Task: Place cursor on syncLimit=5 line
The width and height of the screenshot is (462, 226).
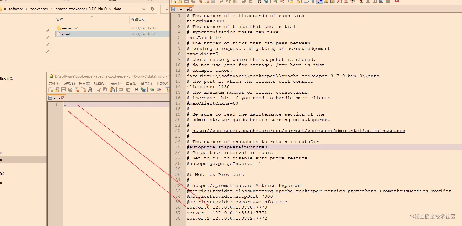Action: pos(202,54)
